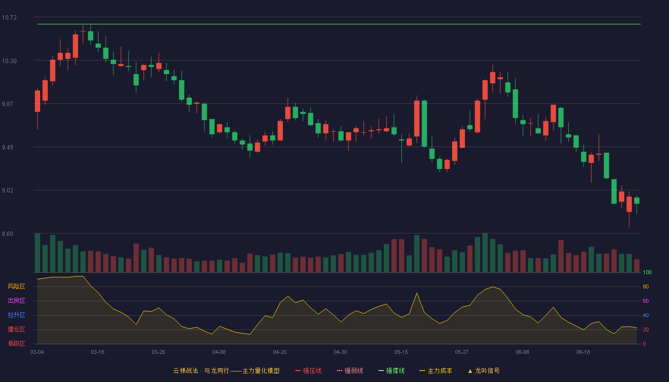Screen dimensions: 669x382
Task: Click the 05-27 date label
Action: (x=462, y=352)
